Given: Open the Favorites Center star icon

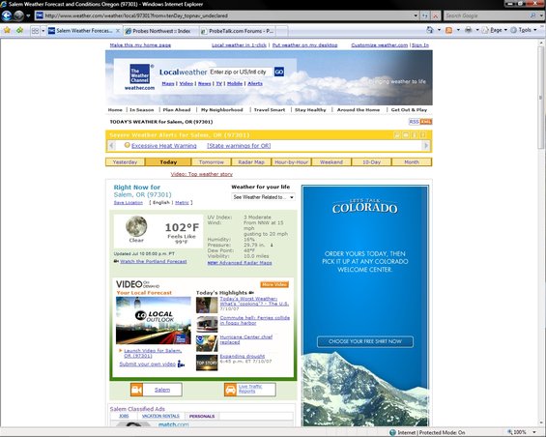Looking at the screenshot, I should 7,31.
